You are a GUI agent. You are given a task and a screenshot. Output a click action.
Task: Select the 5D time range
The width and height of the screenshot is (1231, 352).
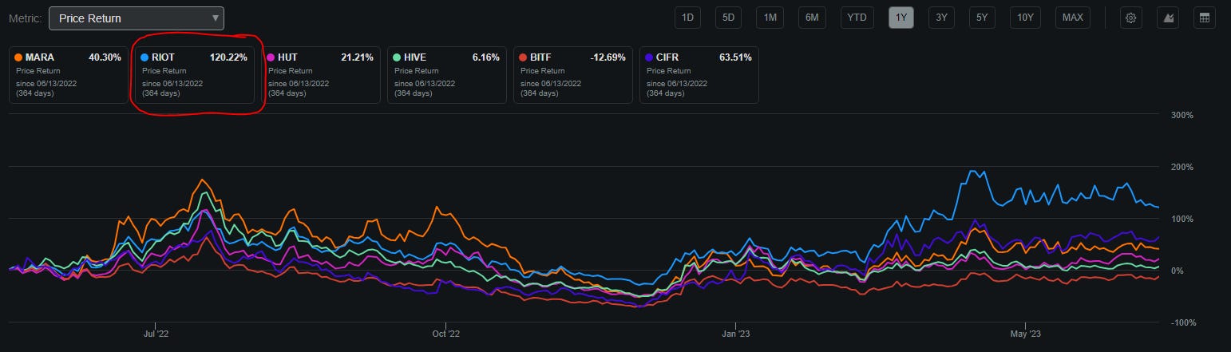point(728,18)
